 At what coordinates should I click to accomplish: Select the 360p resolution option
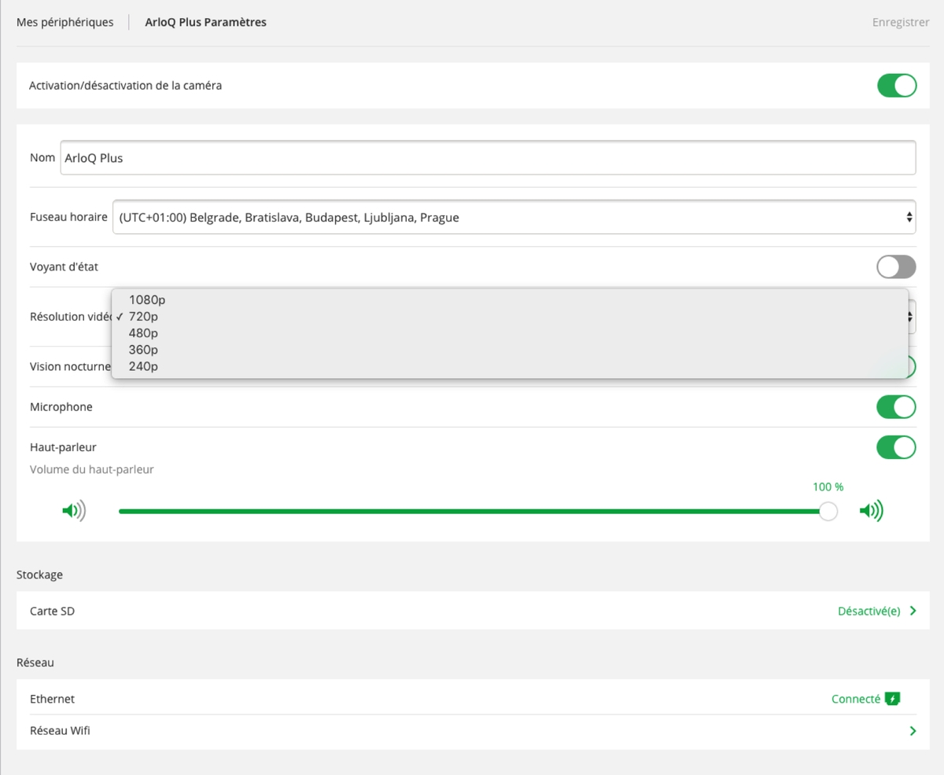[x=510, y=350]
